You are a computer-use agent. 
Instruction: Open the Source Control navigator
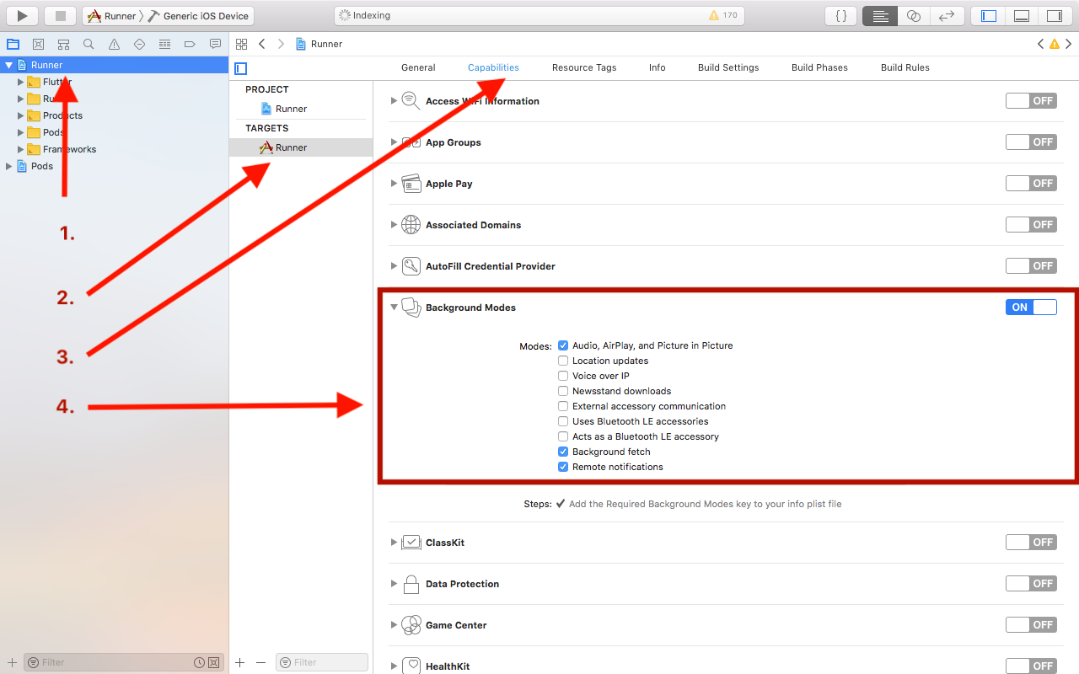(x=38, y=44)
